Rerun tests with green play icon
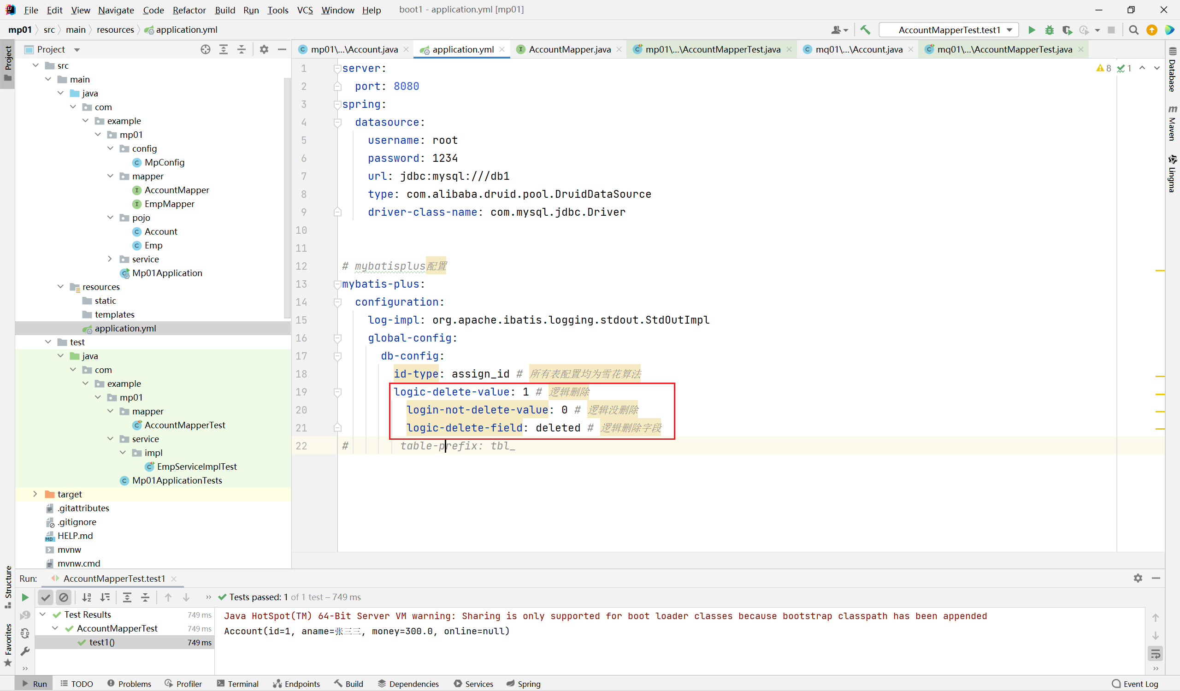Viewport: 1180px width, 691px height. pyautogui.click(x=25, y=597)
